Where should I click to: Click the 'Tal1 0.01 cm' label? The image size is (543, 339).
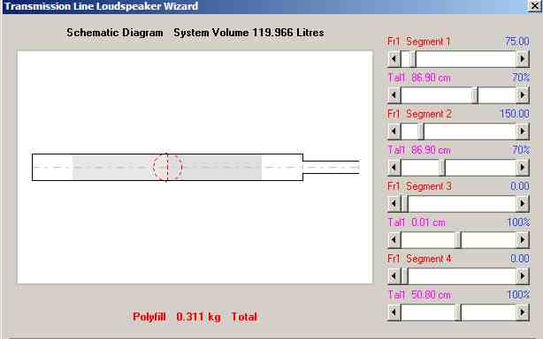tap(417, 222)
